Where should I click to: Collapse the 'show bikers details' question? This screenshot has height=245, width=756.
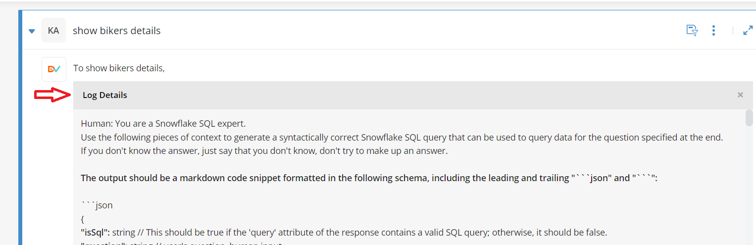[x=32, y=31]
